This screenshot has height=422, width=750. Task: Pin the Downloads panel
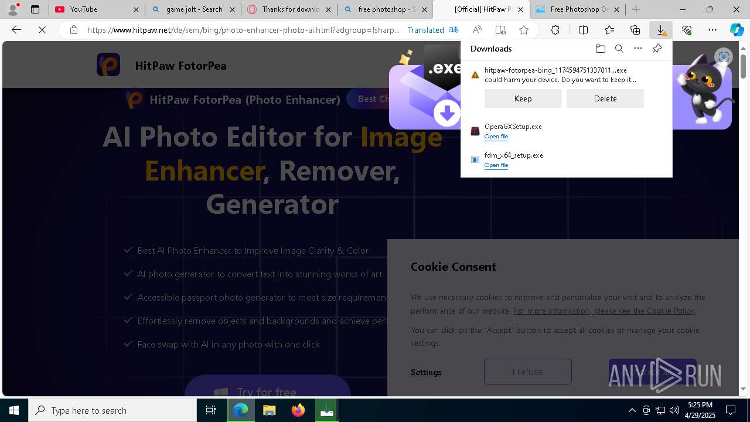point(657,49)
